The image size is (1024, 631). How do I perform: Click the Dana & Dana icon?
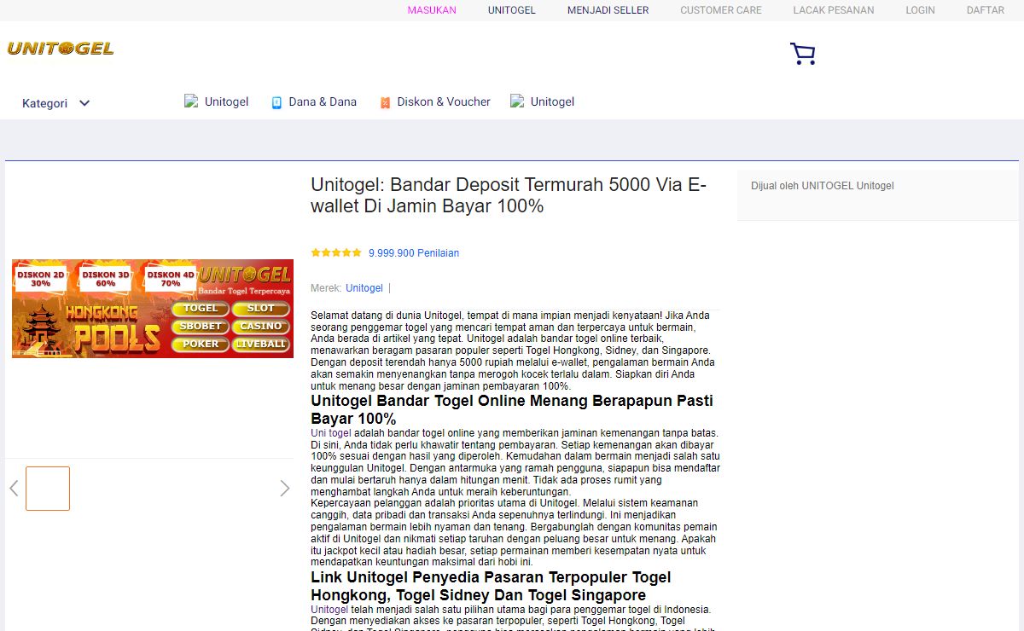pyautogui.click(x=276, y=102)
